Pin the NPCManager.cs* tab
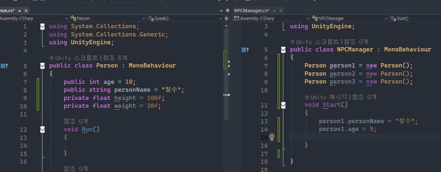Viewport: 441px width, 172px height. pos(274,11)
